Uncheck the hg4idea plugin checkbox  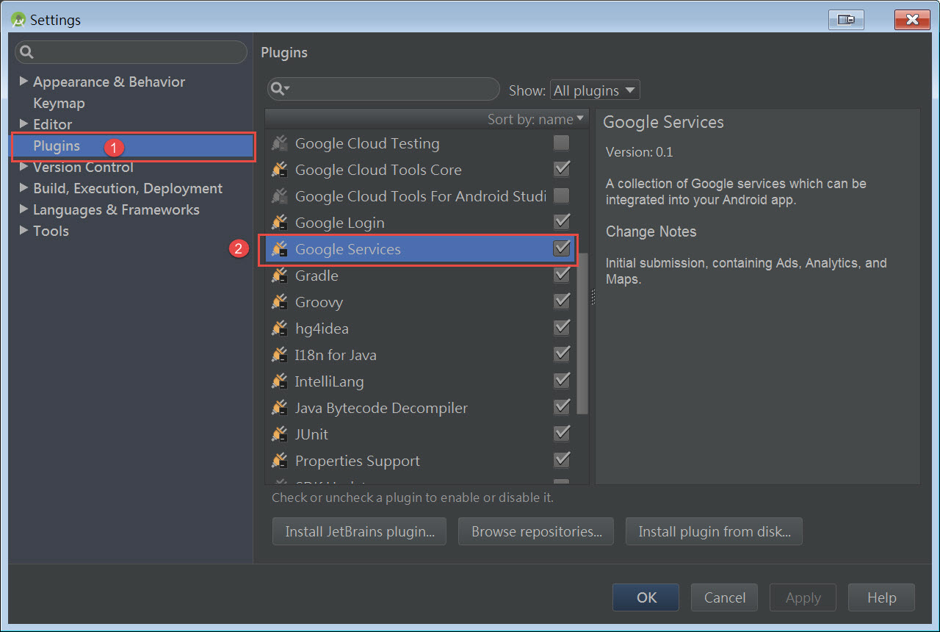click(x=561, y=328)
